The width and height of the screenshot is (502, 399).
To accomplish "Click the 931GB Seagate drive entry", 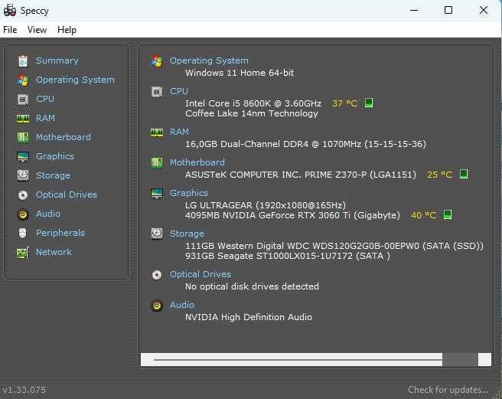I will tap(287, 256).
